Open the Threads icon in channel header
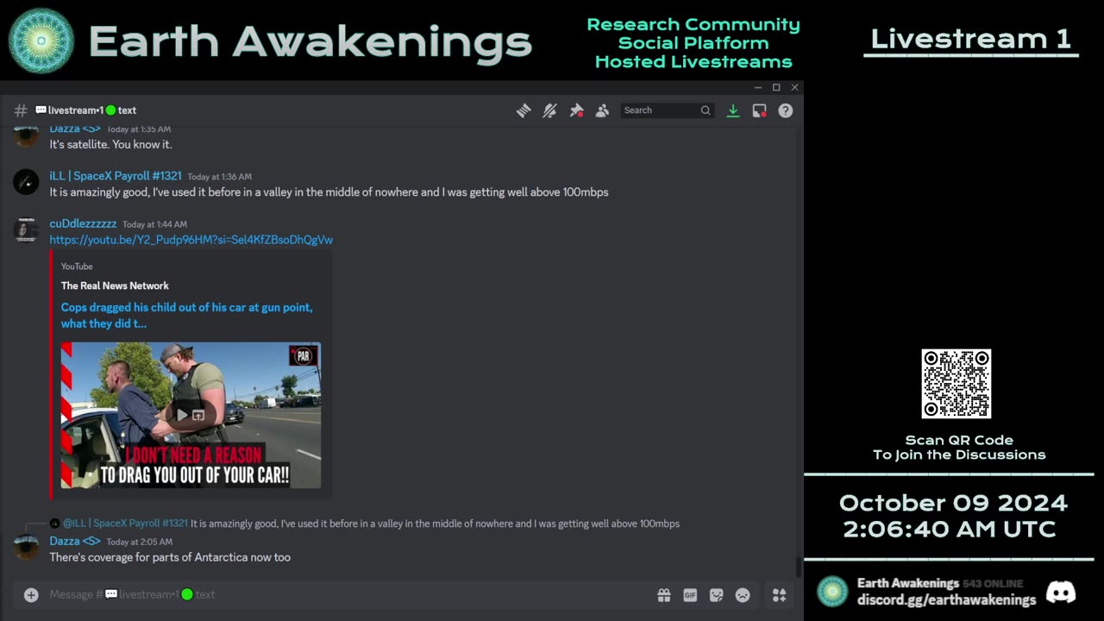This screenshot has width=1104, height=621. (x=524, y=110)
